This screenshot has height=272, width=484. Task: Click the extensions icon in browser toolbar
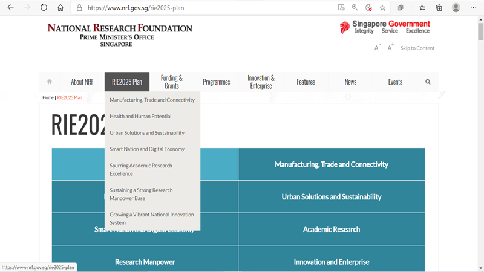401,8
